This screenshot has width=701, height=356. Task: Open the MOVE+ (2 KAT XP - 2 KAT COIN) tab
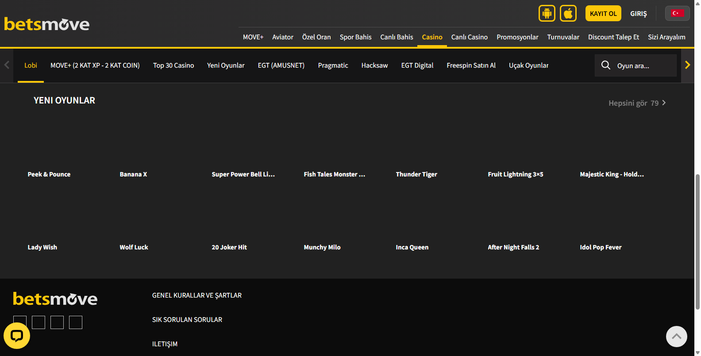[95, 65]
